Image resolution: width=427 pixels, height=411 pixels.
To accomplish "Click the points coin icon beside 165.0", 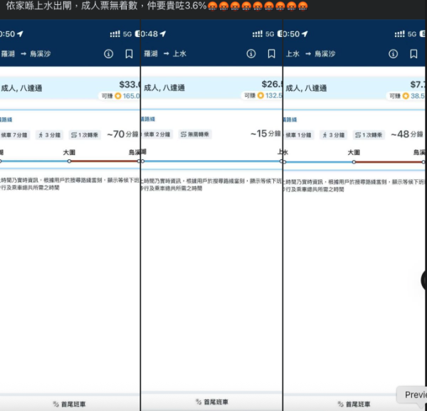I will [118, 96].
